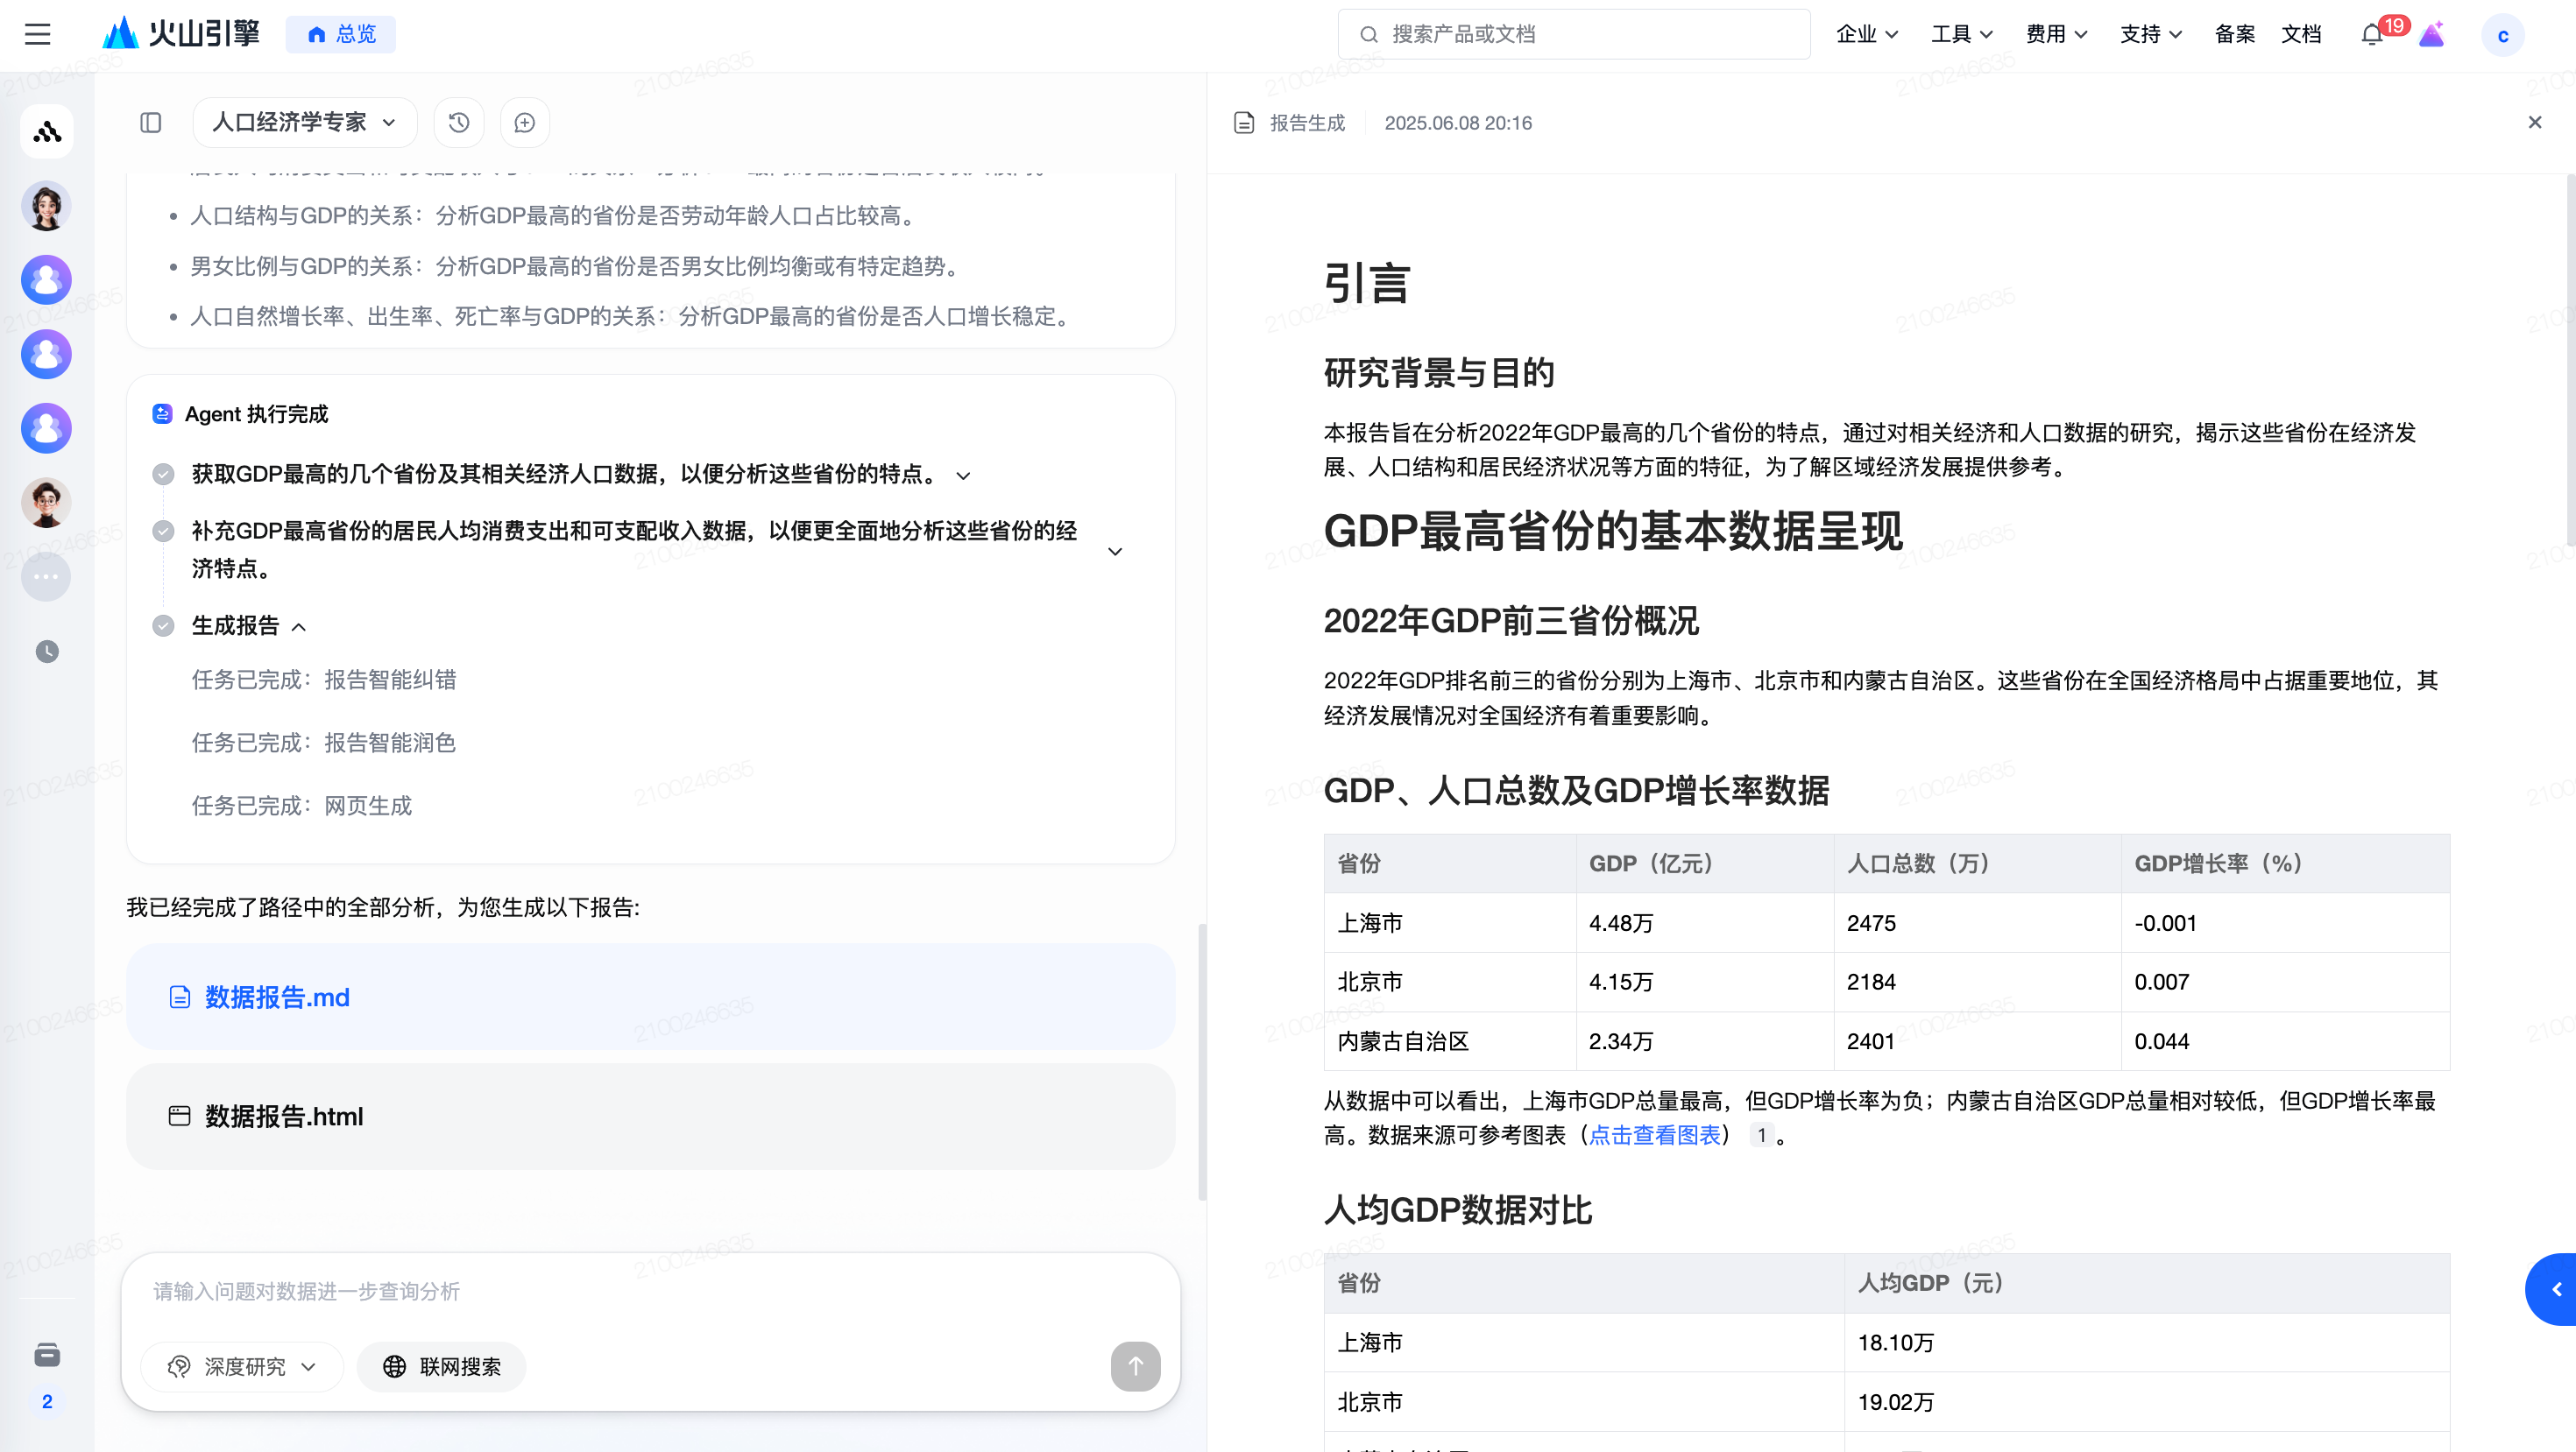This screenshot has width=2576, height=1452.
Task: Click the question input box
Action: [650, 1291]
